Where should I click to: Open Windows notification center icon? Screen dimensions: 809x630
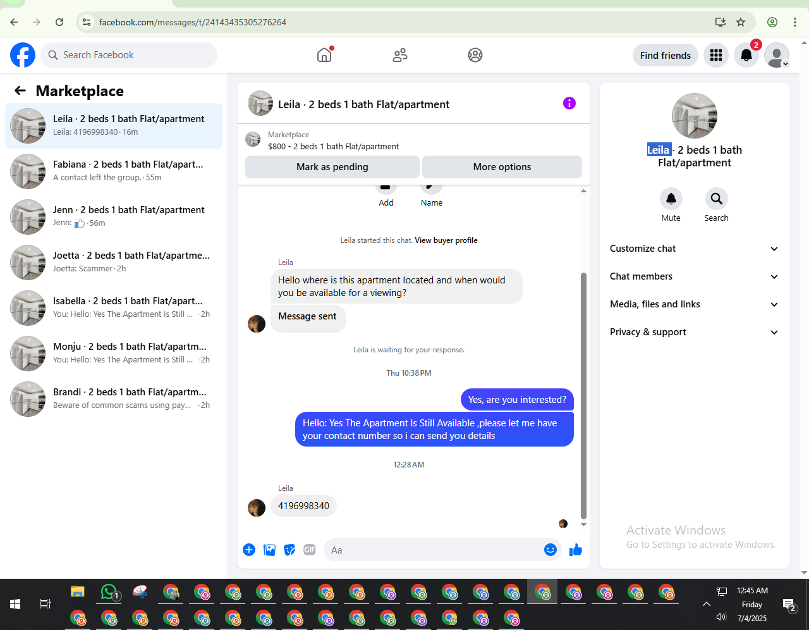point(788,604)
